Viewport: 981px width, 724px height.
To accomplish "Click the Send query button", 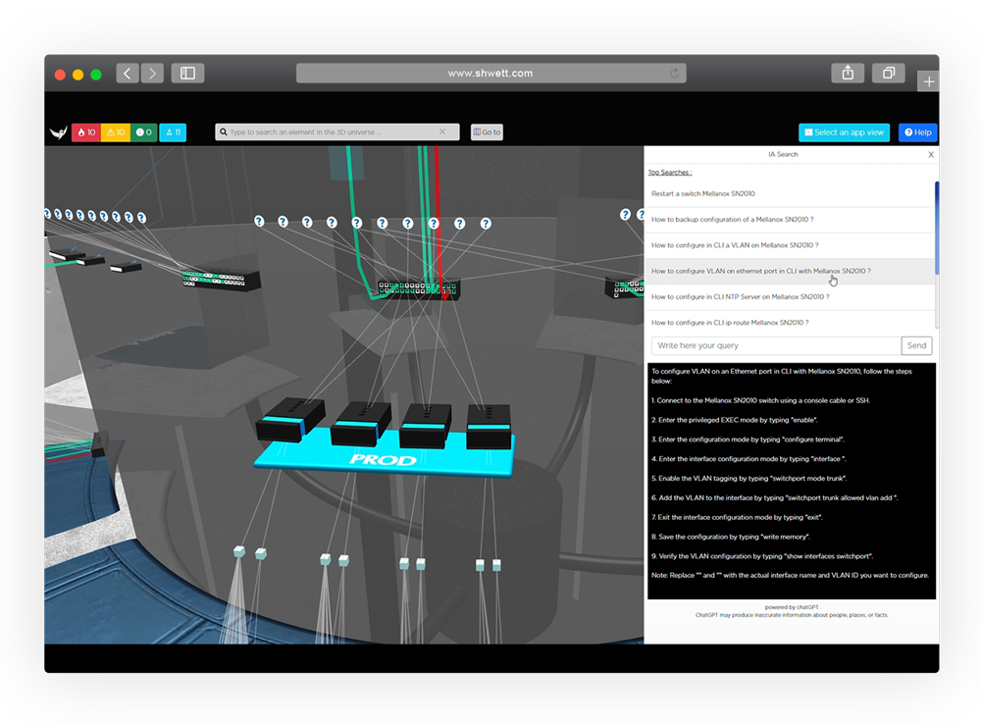I will click(x=916, y=345).
